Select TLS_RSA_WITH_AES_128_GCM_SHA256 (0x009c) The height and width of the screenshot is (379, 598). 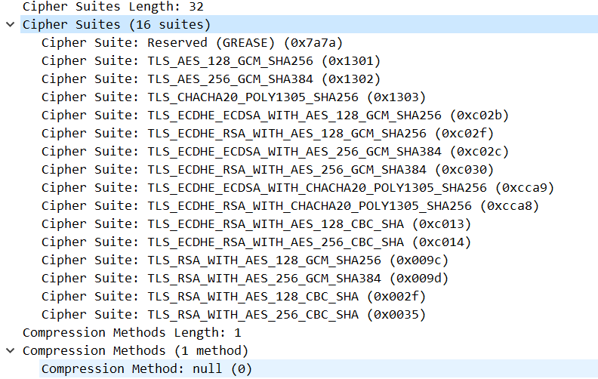(245, 260)
